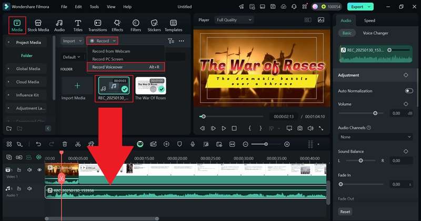Open the Transitions tab
The width and height of the screenshot is (421, 221).
tap(98, 25)
